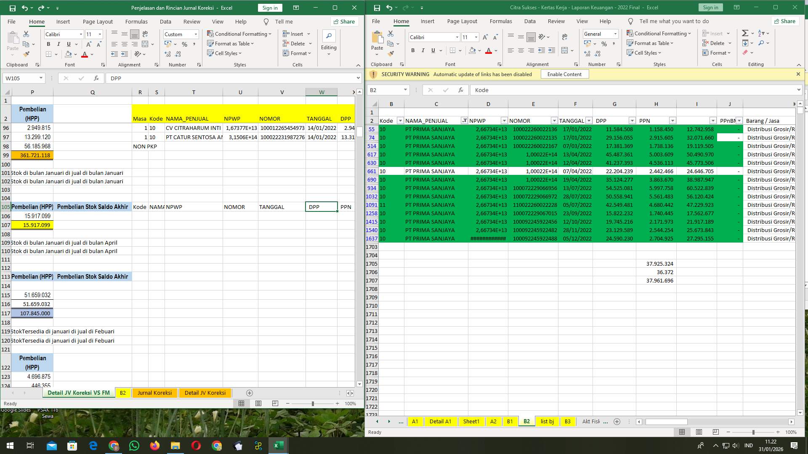Select the Format Painter icon

(27, 54)
